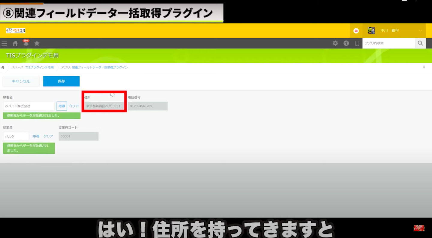The image size is (432, 238).
Task: Open the 関連フィールドデータ一括取得プラグイン app link
Action: pos(100,68)
